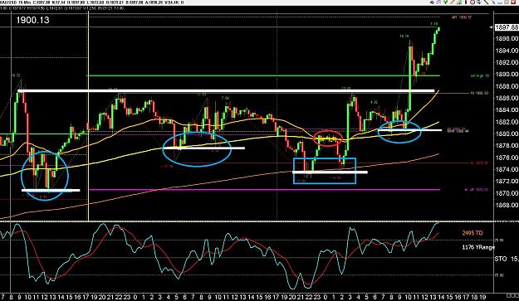Select the green horizontal line at 1890

[x=263, y=75]
